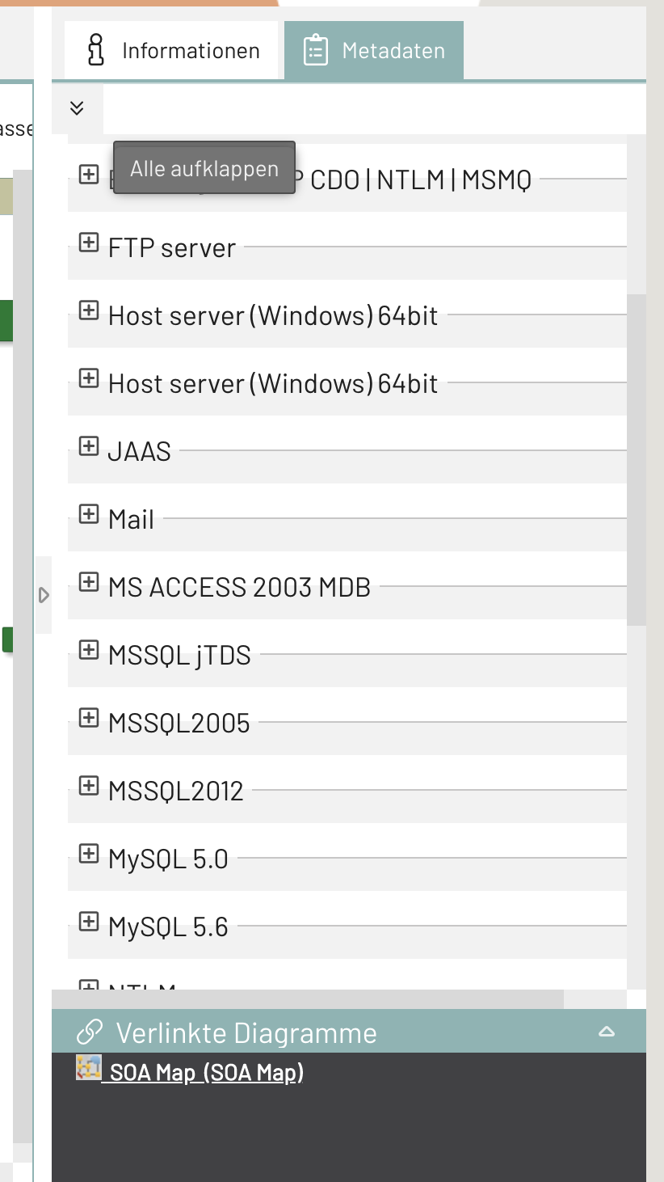Expand the JAAS entry

pyautogui.click(x=89, y=446)
